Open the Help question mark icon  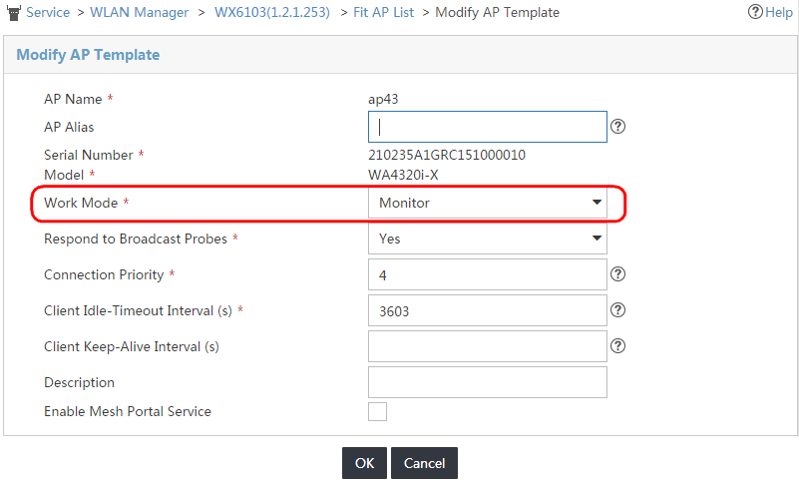pyautogui.click(x=755, y=12)
